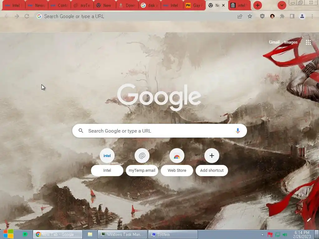319x239 pixels.
Task: Open the Extensions puzzle piece menu
Action: pyautogui.click(x=282, y=16)
